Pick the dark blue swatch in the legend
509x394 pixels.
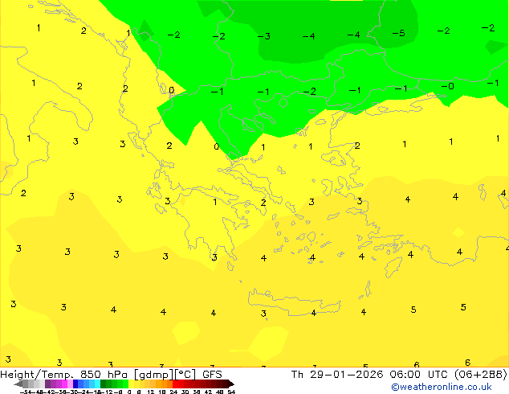click(x=75, y=384)
